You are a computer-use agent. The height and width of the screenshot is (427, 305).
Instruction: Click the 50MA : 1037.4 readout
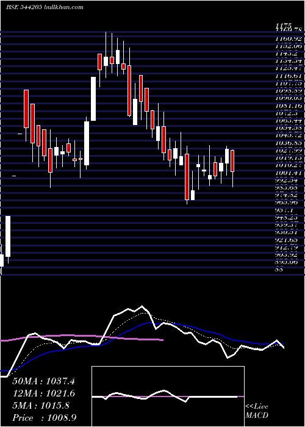pos(43,381)
